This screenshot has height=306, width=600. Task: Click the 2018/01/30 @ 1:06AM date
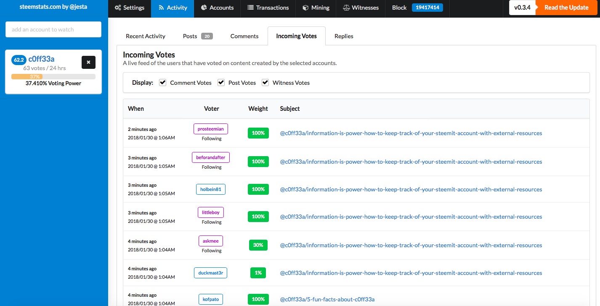(x=151, y=138)
